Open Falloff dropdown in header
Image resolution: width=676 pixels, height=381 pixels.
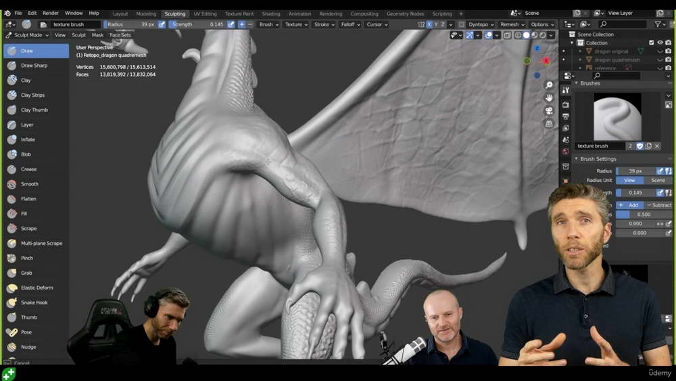click(350, 24)
